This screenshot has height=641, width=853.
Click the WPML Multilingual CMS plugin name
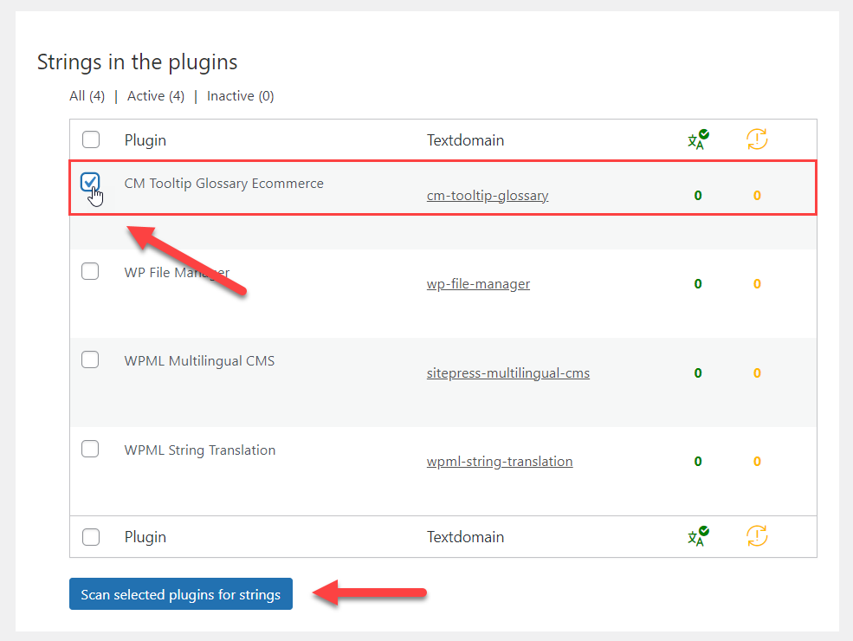pyautogui.click(x=199, y=360)
